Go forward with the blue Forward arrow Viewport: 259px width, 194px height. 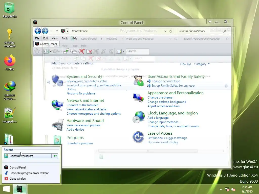(45, 31)
